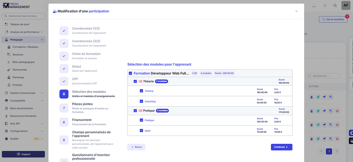Click the refresh icon in top bar

coord(314,6)
